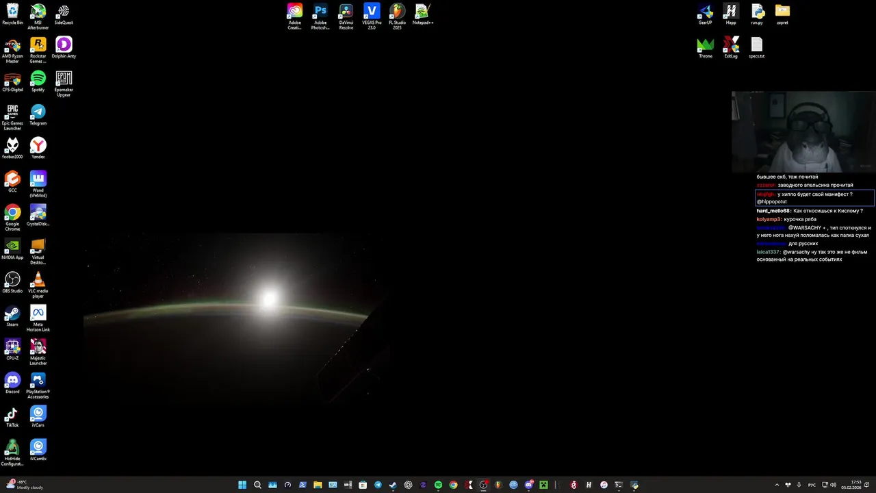This screenshot has height=493, width=876.
Task: Select the foobar2000 desktop icon
Action: (12, 149)
